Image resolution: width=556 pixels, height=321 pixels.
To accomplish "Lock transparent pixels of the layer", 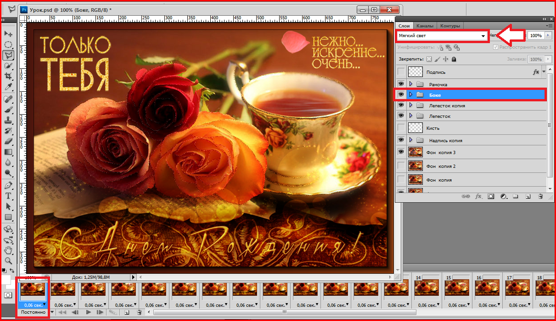I will click(x=429, y=59).
